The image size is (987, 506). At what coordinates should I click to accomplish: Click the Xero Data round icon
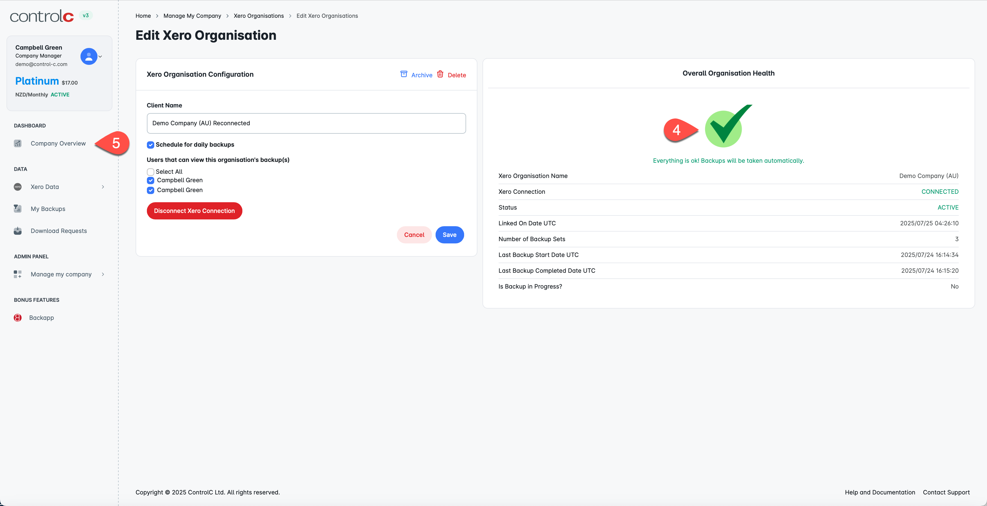click(x=18, y=187)
